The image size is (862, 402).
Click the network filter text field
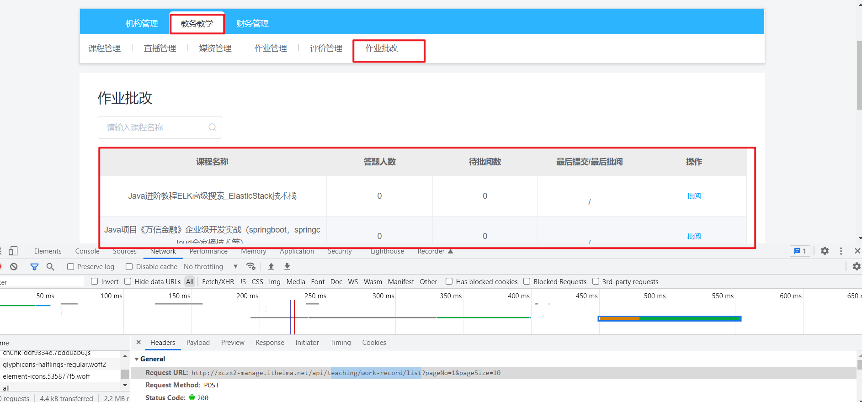click(x=42, y=282)
